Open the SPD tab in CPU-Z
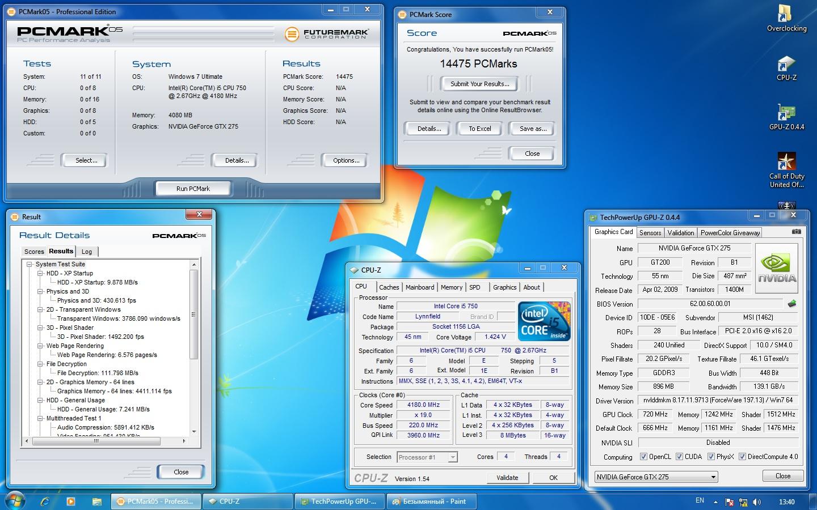This screenshot has height=510, width=817. [475, 287]
